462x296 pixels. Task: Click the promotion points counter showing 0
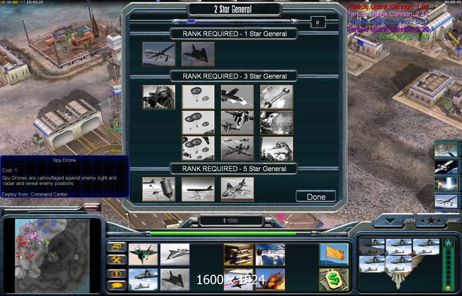[x=318, y=22]
